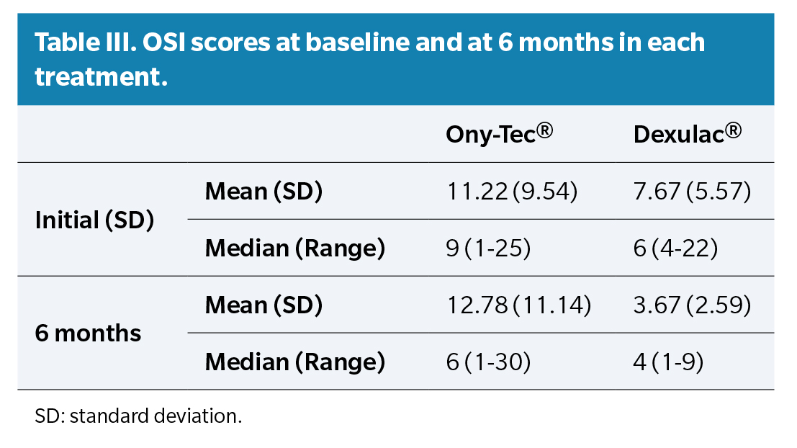797x448 pixels.
Task: Select the value 11.22 (9.54)
Action: tap(503, 192)
